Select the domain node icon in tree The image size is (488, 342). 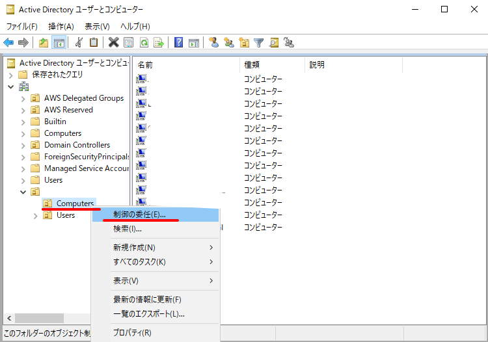pos(23,86)
